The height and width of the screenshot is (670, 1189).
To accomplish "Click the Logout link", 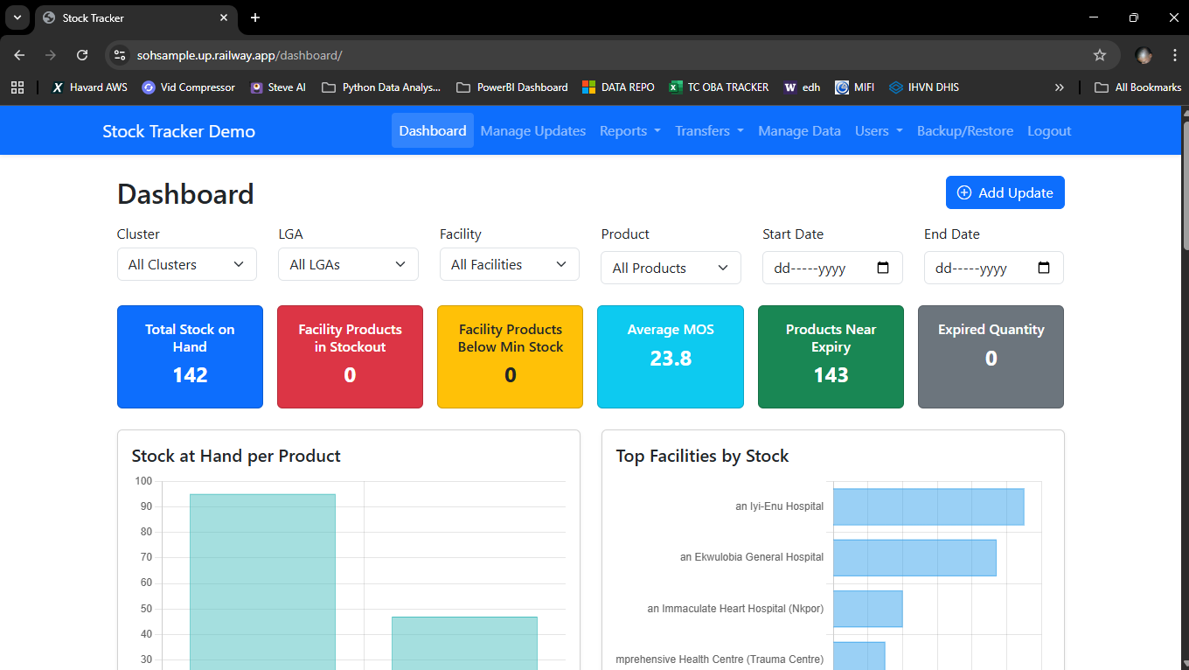I will coord(1049,130).
